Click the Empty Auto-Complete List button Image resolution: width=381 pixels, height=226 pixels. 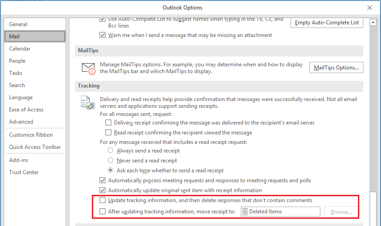pyautogui.click(x=327, y=23)
